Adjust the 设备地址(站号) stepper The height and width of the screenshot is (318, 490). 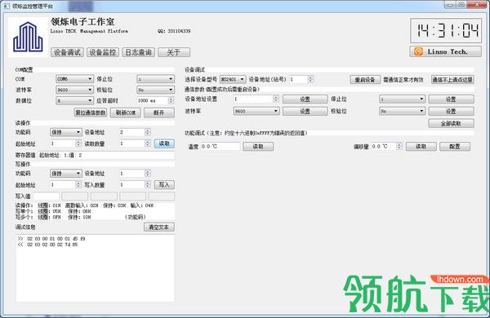[310, 79]
